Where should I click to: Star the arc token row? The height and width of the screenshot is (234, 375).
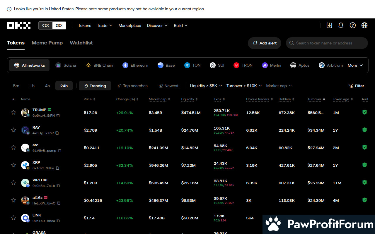13,147
